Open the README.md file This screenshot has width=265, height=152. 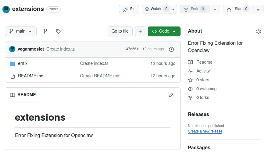30,76
